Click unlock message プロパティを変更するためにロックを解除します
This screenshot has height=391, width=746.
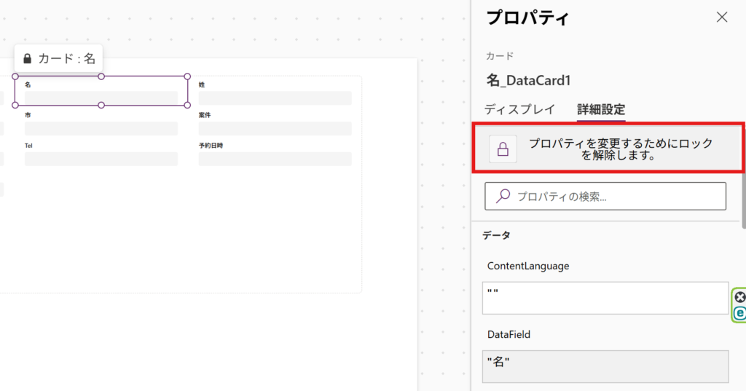click(621, 149)
